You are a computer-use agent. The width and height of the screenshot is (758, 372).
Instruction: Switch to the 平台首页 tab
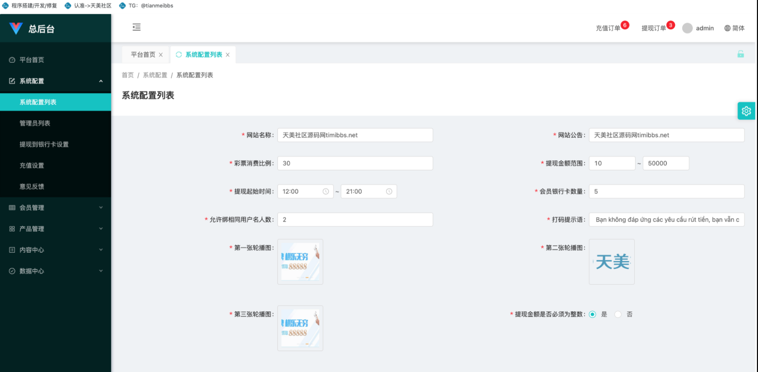143,55
